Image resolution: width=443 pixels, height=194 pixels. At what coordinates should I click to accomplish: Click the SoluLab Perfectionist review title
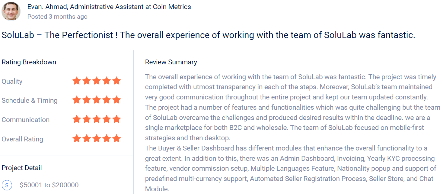pyautogui.click(x=208, y=35)
